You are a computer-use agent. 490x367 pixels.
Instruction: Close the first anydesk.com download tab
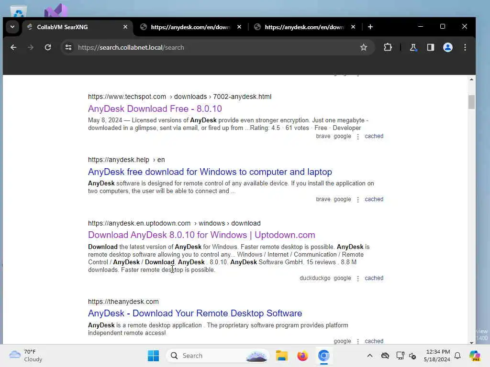click(x=239, y=27)
